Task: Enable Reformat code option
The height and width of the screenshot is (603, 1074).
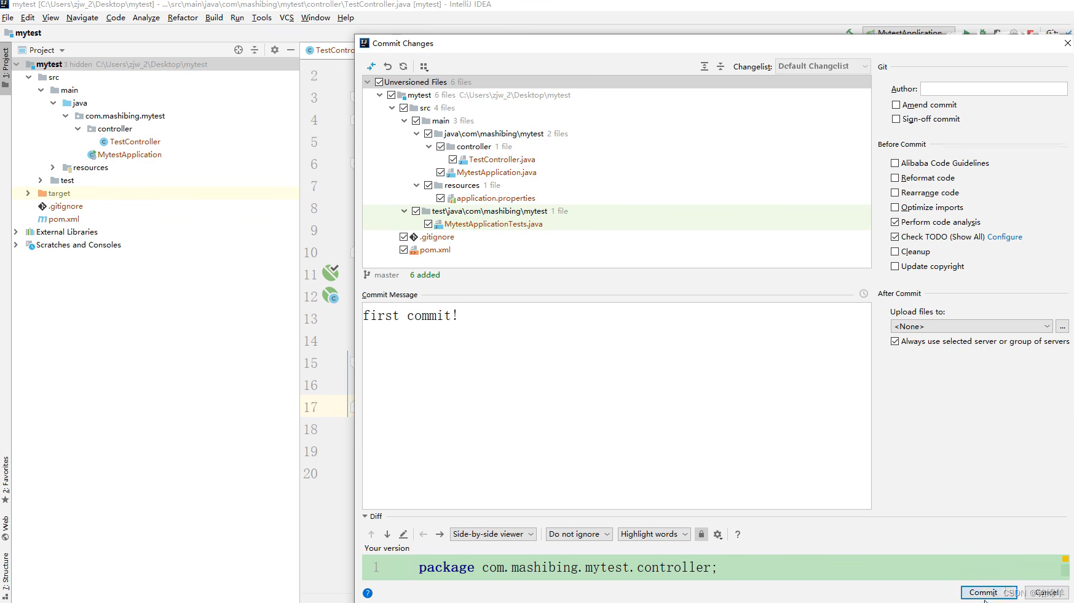Action: point(895,178)
